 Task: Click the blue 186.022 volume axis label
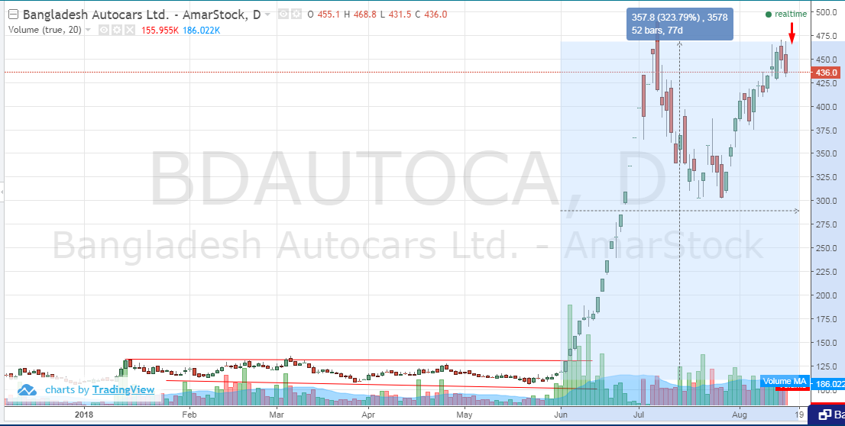tap(829, 384)
